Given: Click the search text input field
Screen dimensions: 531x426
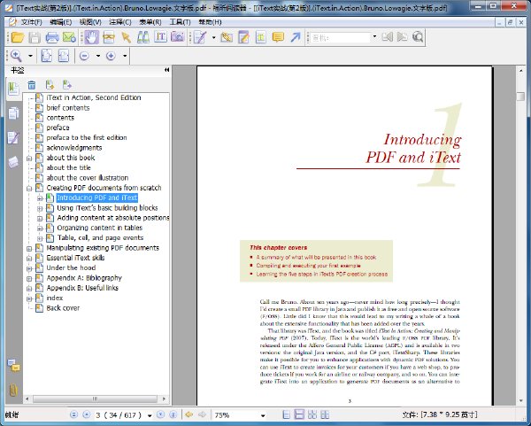Looking at the screenshot, I should [340, 37].
